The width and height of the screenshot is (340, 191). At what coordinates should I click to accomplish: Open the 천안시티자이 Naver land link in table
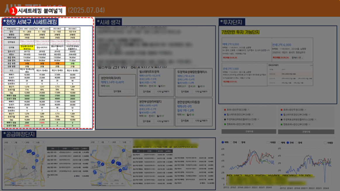point(42,42)
